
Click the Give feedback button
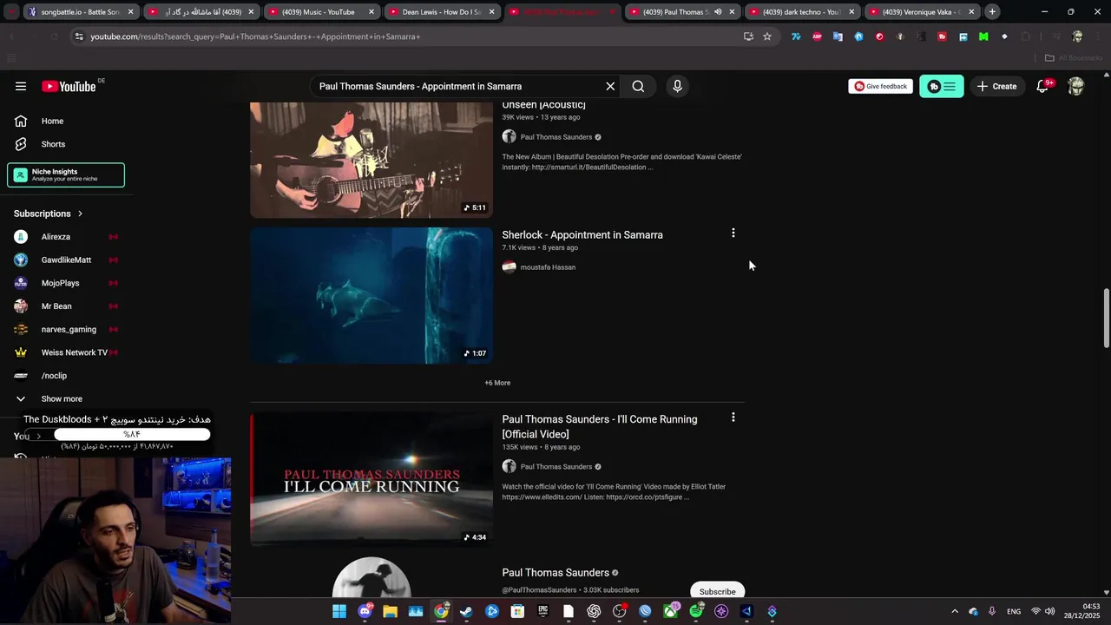880,86
